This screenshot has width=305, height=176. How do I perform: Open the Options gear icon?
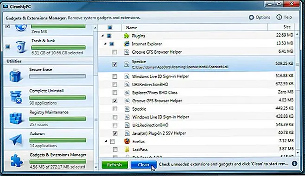pyautogui.click(x=251, y=18)
